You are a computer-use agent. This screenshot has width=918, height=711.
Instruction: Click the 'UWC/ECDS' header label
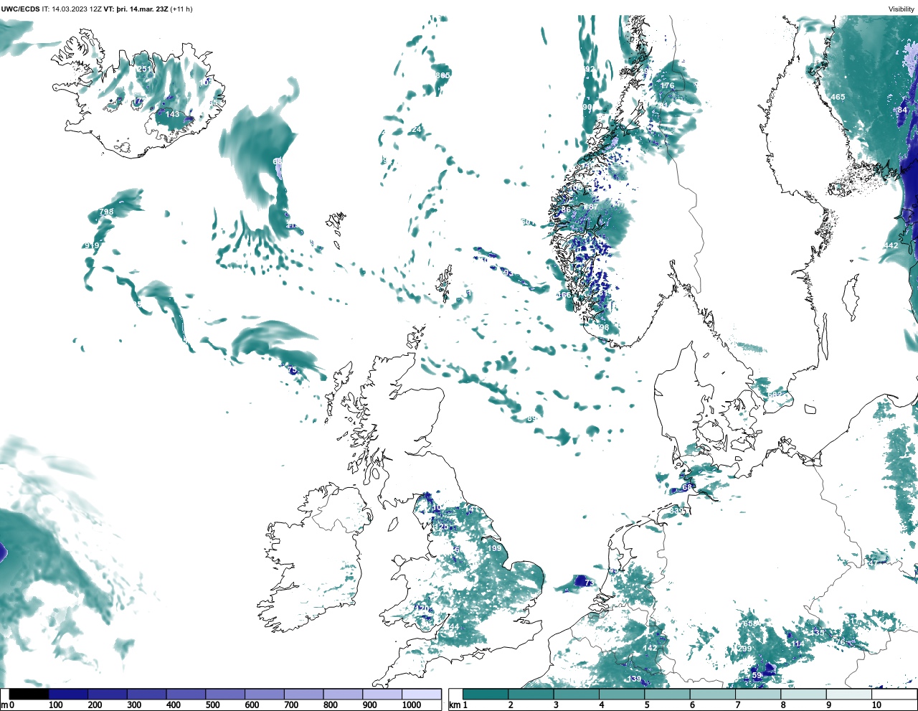(x=20, y=9)
